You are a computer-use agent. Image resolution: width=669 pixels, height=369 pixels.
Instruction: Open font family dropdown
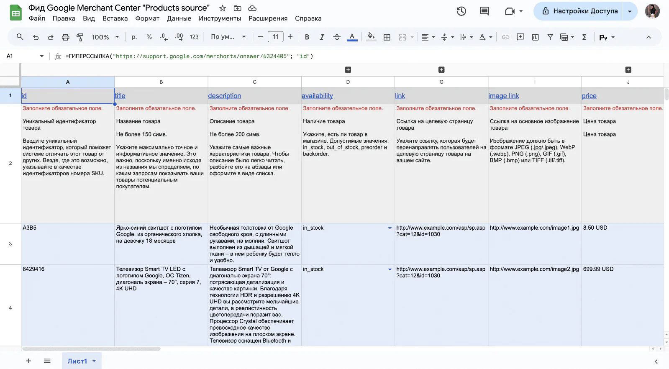(228, 37)
